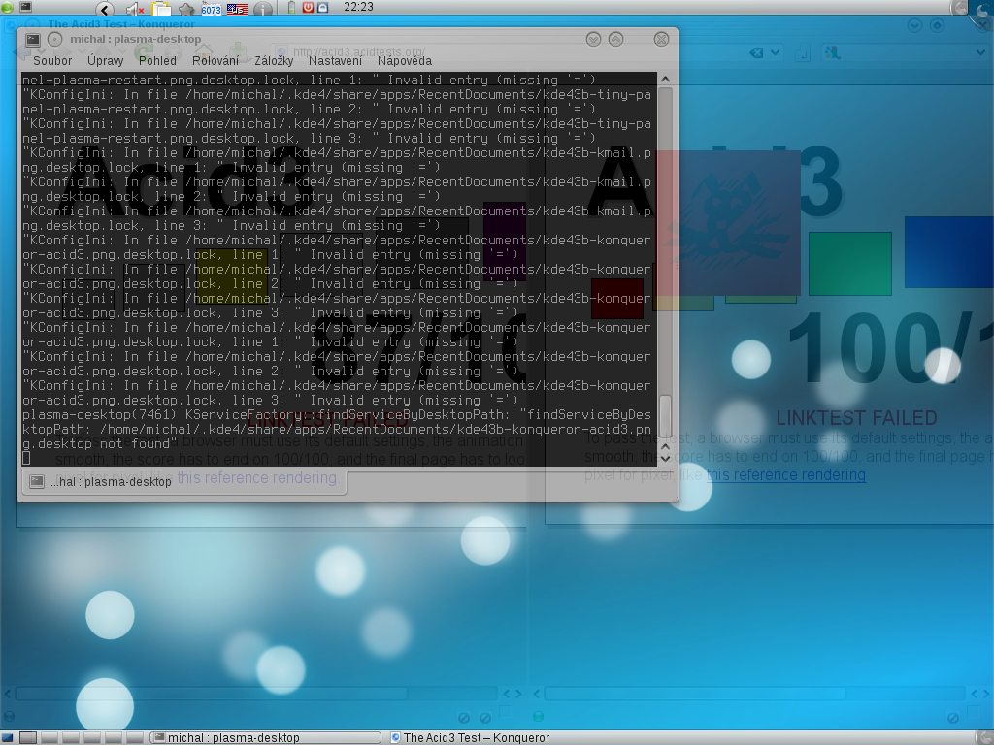Expand the Konqueror location history dropdown
The height and width of the screenshot is (745, 994).
(776, 52)
